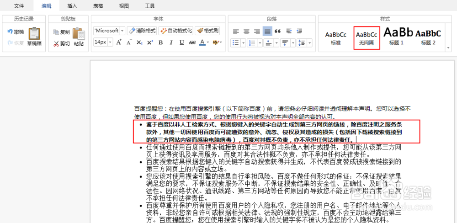Viewport: 457px width, 223px height.
Task: Click the spacing-before-paragraph icon
Action: 268,43
